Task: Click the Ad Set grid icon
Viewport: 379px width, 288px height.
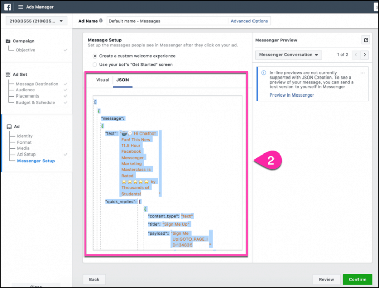Action: [x=8, y=74]
